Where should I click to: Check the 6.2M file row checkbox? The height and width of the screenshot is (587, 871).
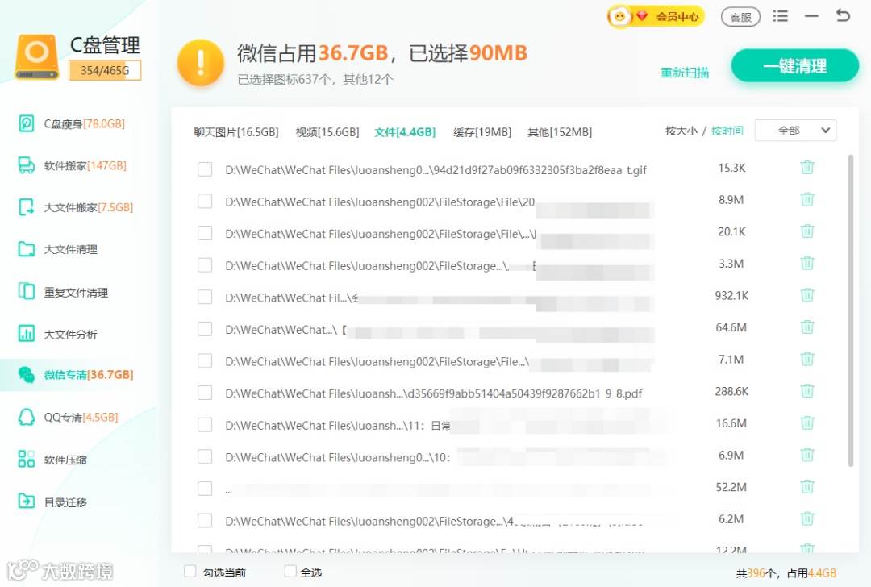(205, 521)
